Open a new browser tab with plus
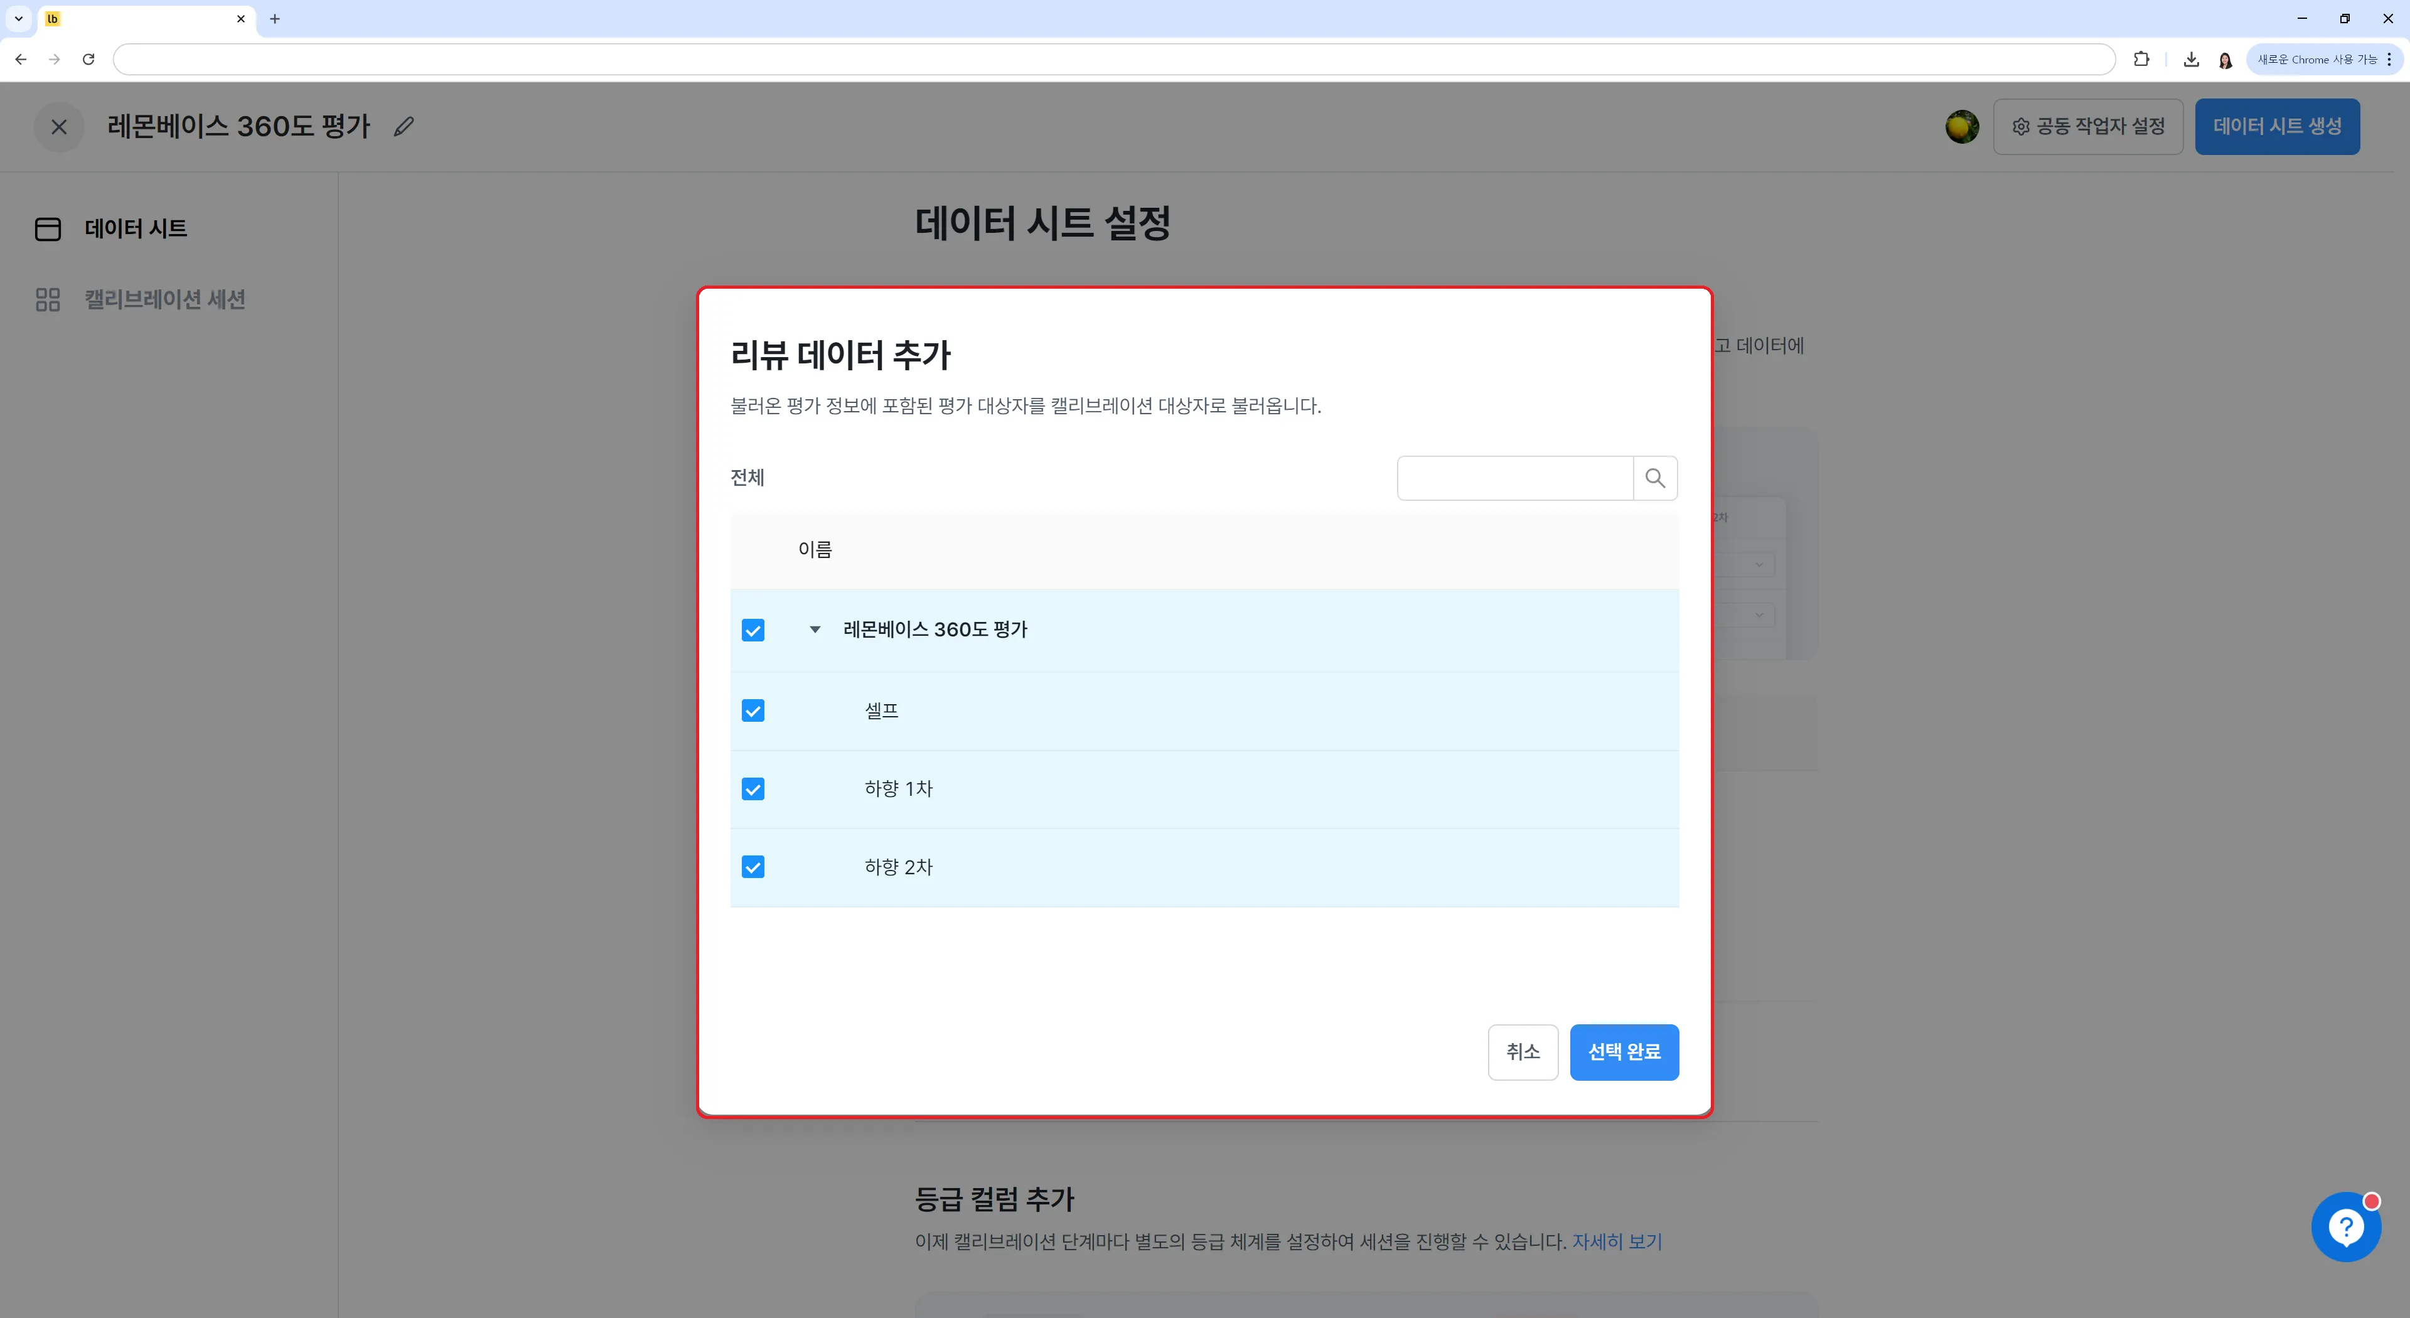Image resolution: width=2410 pixels, height=1318 pixels. (x=274, y=19)
